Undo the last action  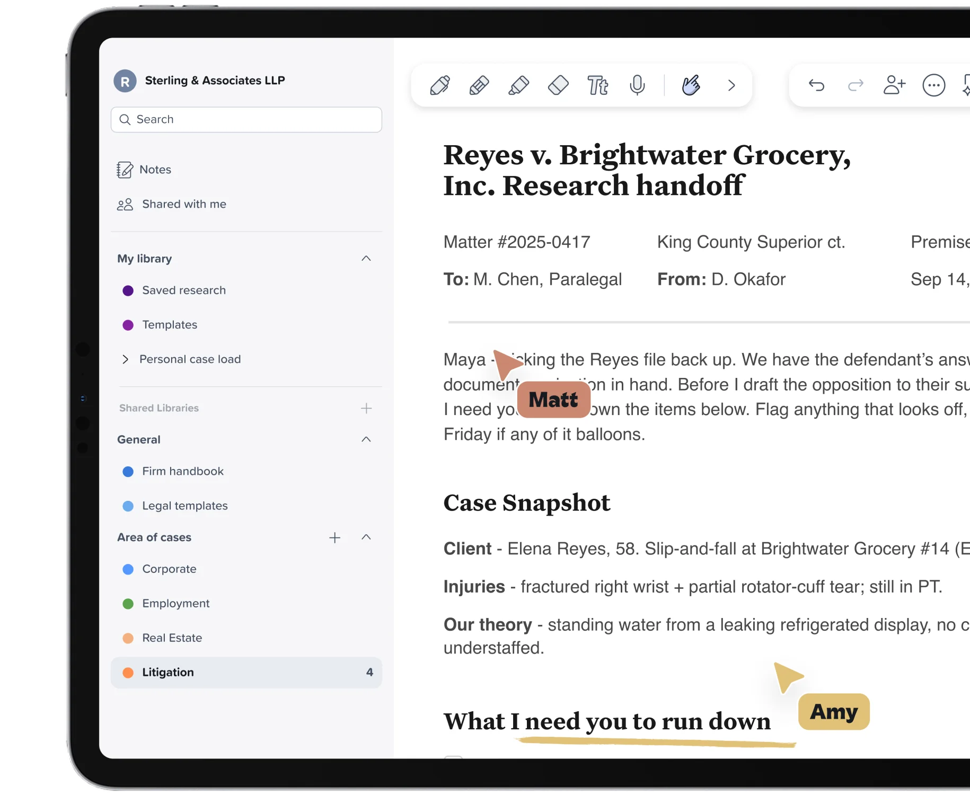(816, 85)
